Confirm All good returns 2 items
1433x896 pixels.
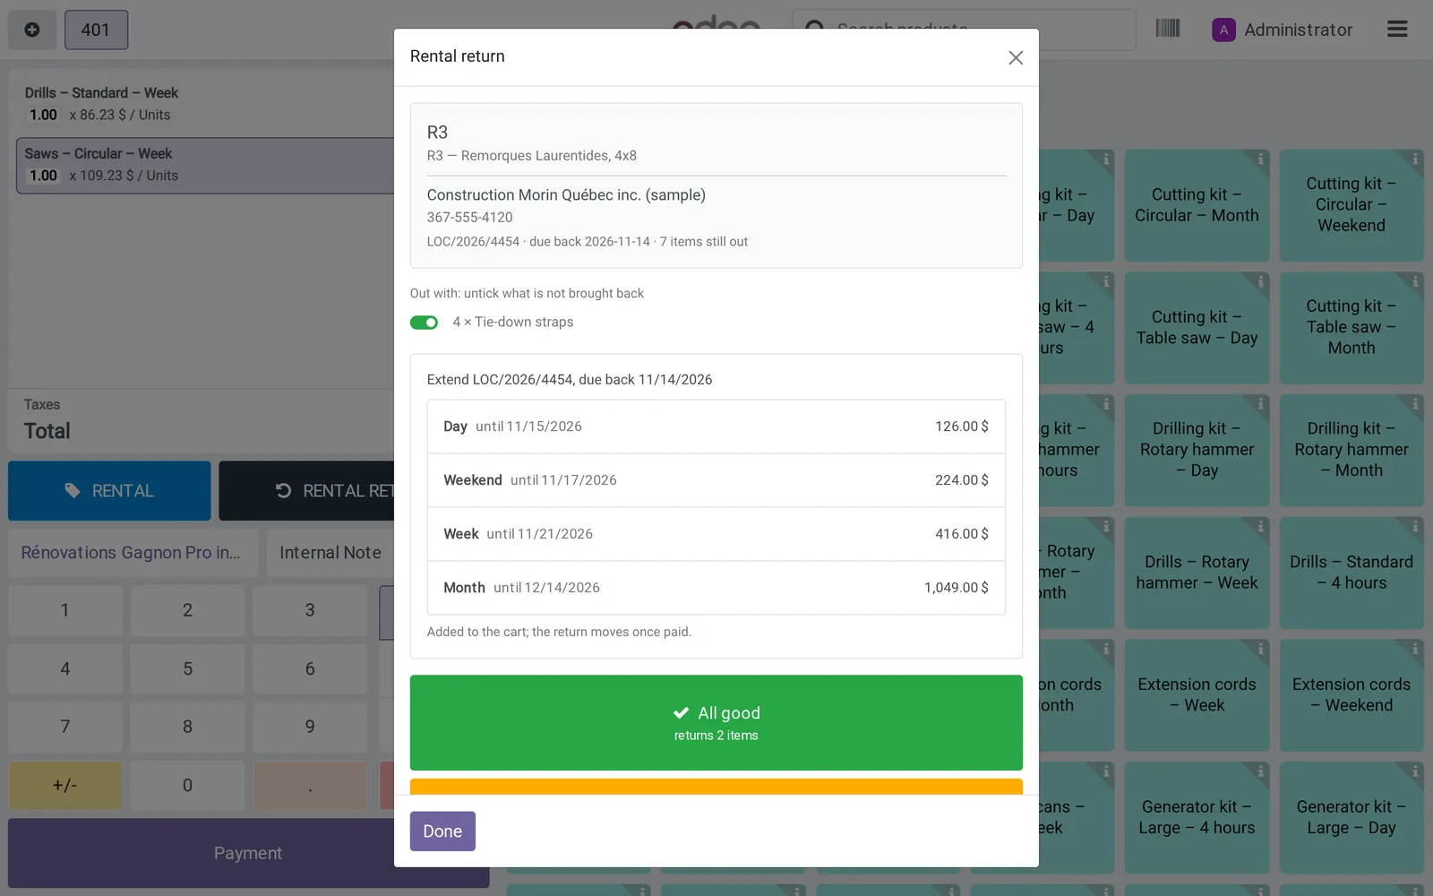[716, 722]
